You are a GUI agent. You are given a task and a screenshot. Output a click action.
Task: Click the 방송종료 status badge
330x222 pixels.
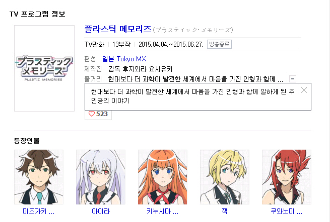tap(219, 44)
